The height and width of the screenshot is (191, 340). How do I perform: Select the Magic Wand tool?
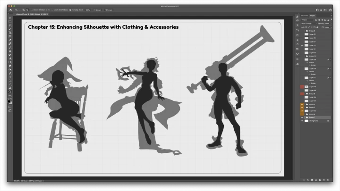(10, 29)
